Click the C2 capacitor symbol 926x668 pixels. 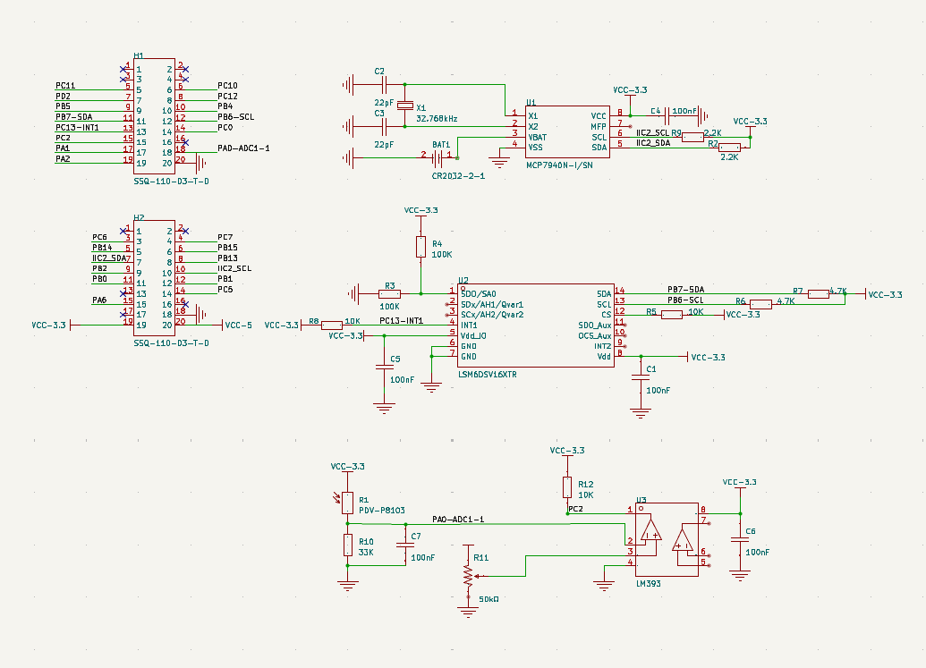[x=386, y=86]
